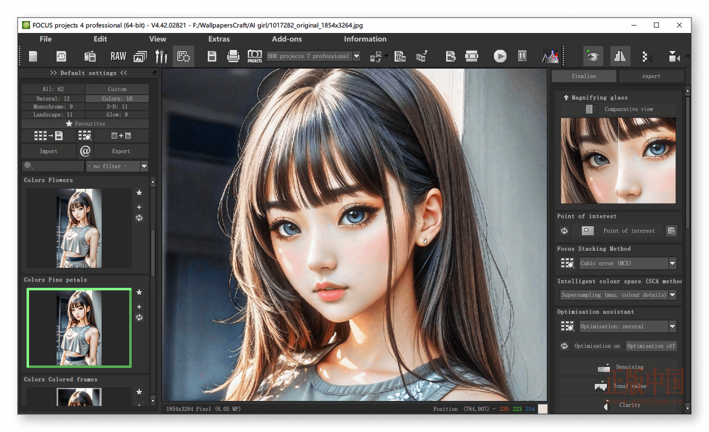Select the Colors Flowers preset thumbnail

tap(79, 228)
